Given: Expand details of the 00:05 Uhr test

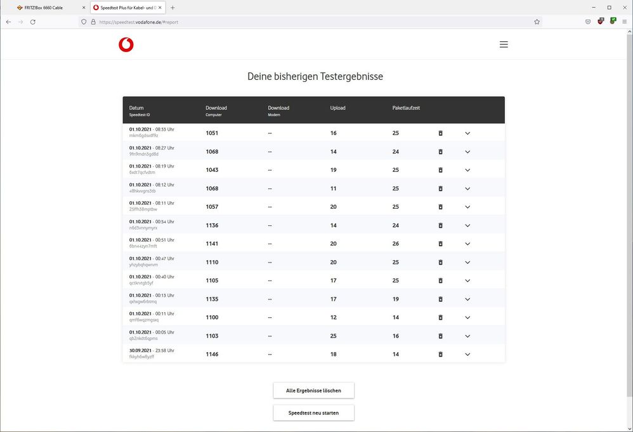Looking at the screenshot, I should tap(467, 336).
